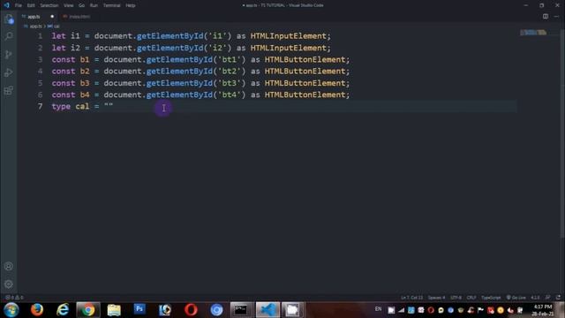
Task: Open the Run menu
Action: [x=94, y=5]
